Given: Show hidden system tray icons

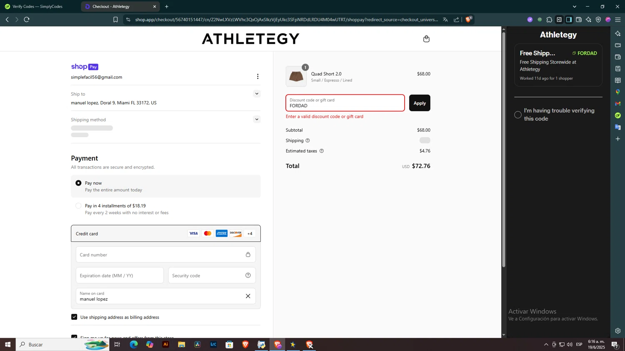Looking at the screenshot, I should [546, 344].
